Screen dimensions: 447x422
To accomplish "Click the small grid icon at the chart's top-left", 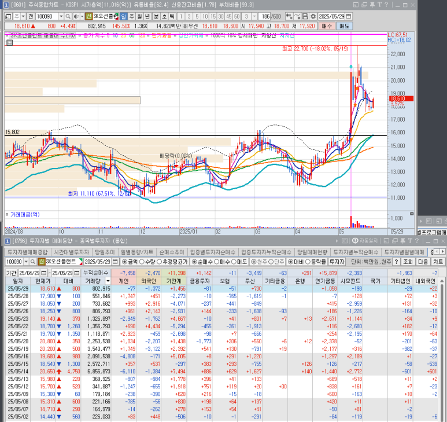I will [9, 42].
